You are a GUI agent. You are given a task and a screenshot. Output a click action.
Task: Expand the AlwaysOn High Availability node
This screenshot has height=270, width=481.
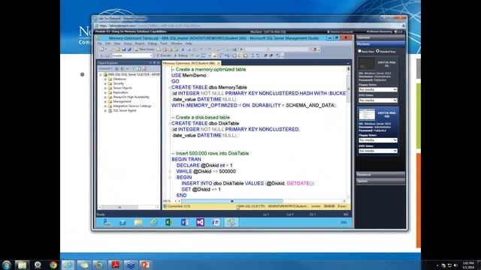tap(105, 97)
